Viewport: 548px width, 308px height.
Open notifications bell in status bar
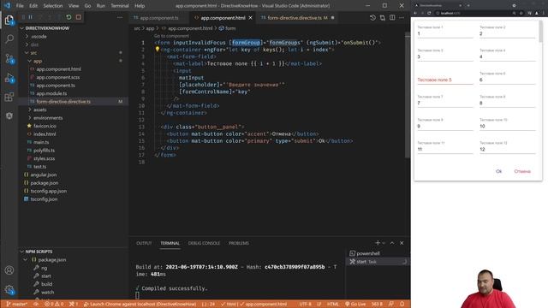tap(402, 305)
